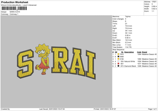Click the 'Left:' label
Image resolution: width=158 pixels, height=111 pixels.
coord(114,26)
